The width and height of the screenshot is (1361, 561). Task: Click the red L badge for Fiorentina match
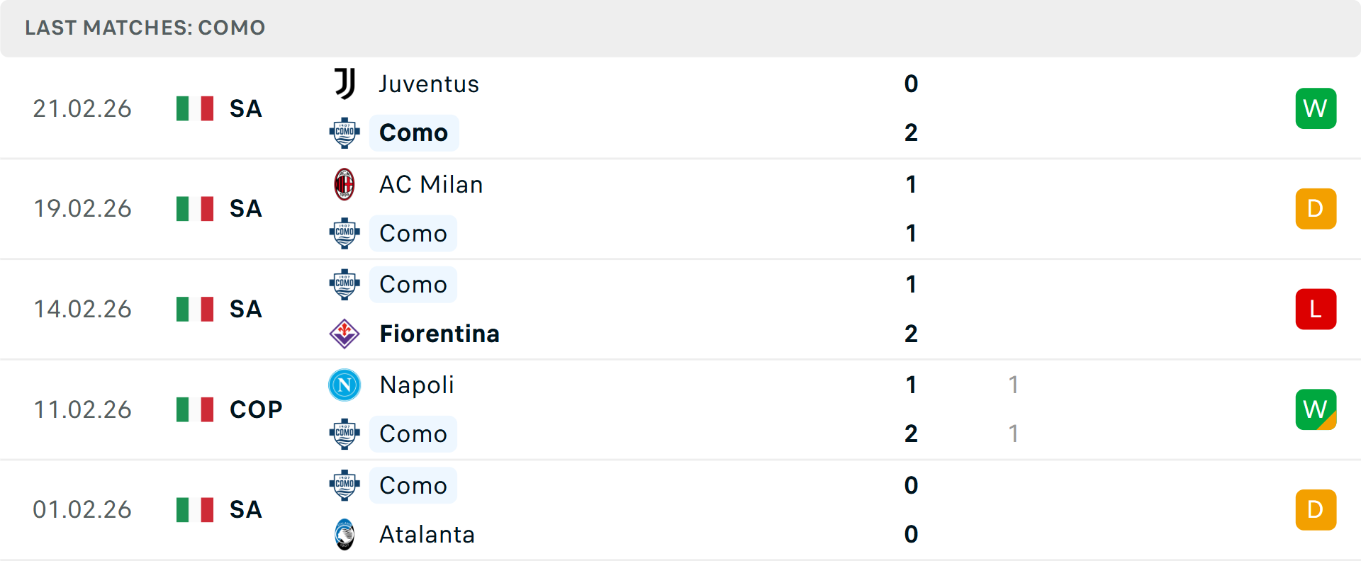point(1316,310)
